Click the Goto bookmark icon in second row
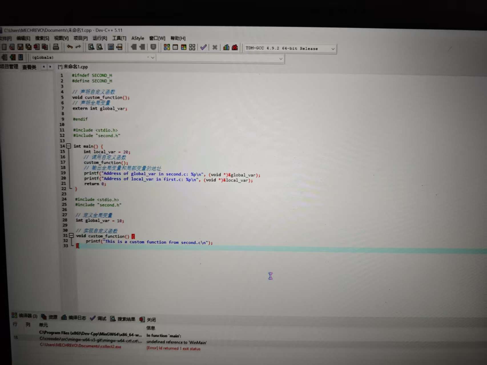This screenshot has width=487, height=365. [21, 57]
